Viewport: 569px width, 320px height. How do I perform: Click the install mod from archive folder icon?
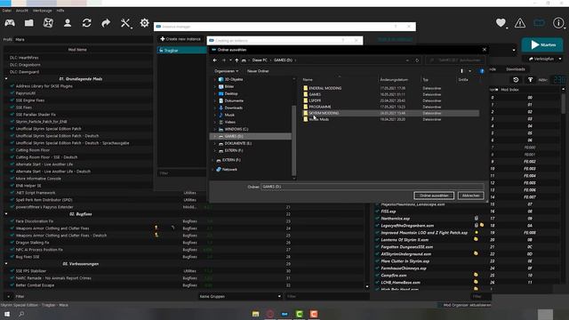pyautogui.click(x=29, y=23)
